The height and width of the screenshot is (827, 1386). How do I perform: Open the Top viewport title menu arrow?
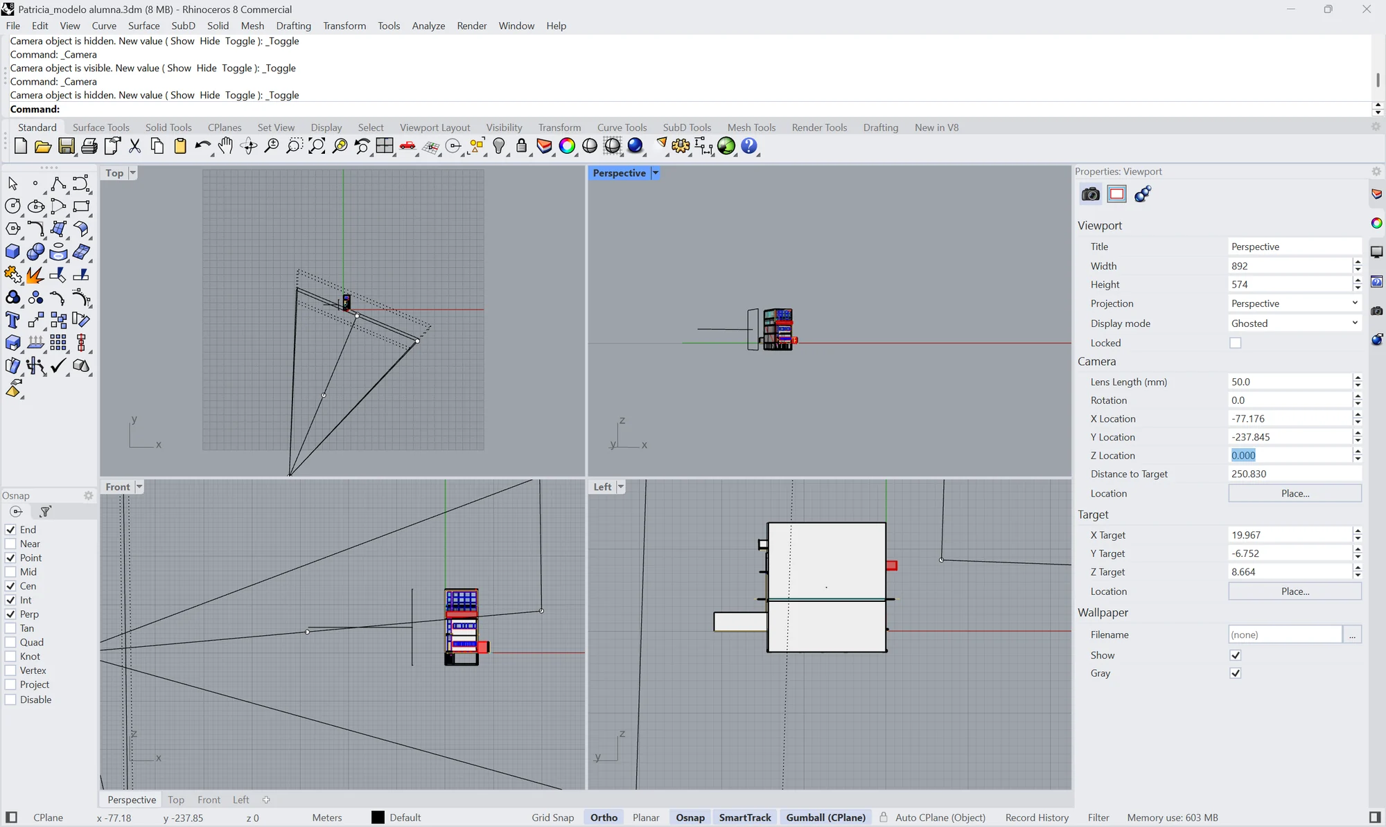(x=133, y=173)
